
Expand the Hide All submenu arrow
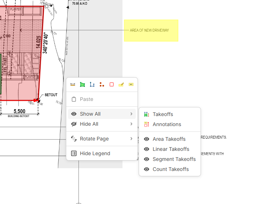tap(131, 124)
